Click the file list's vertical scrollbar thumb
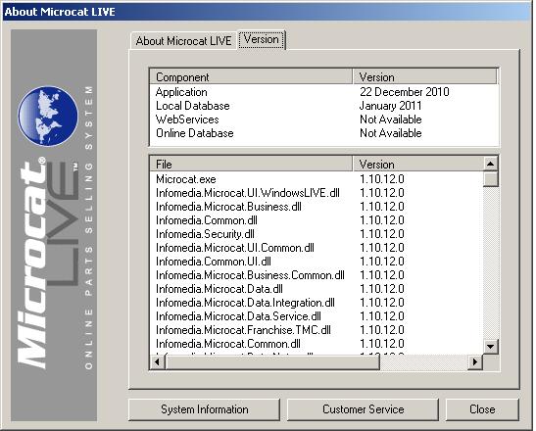This screenshot has width=536, height=431. tap(490, 178)
